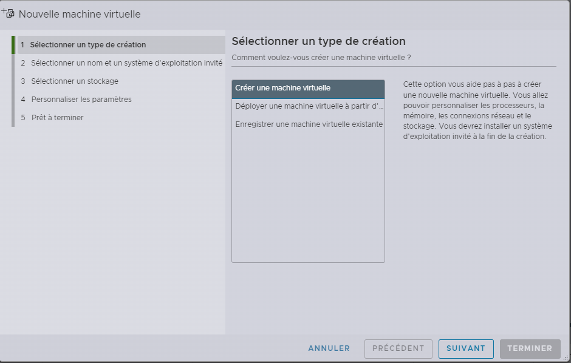Click the Sélectionner un type de création heading
Screen dimensions: 571x363
pos(318,41)
